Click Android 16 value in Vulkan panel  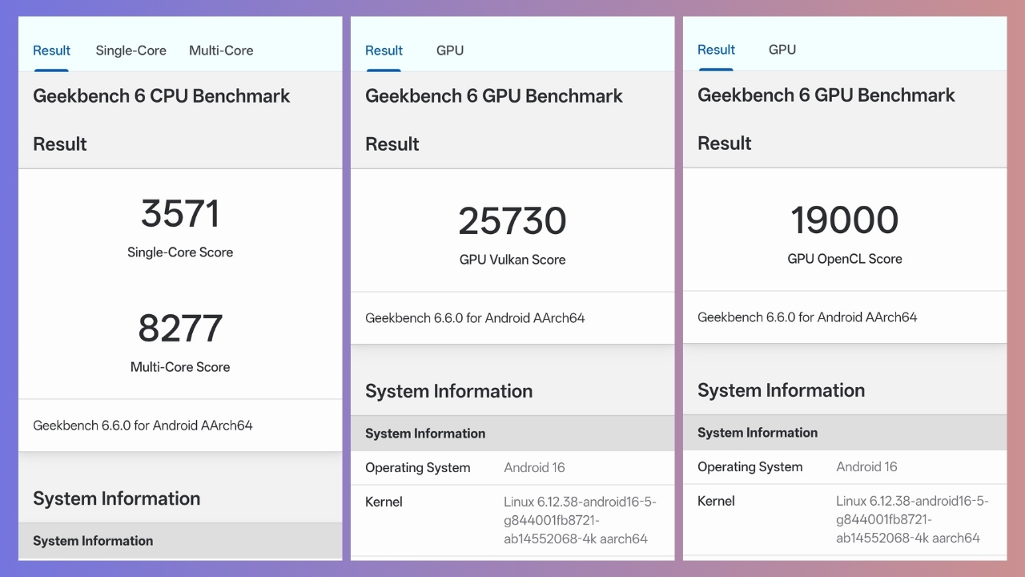point(534,468)
